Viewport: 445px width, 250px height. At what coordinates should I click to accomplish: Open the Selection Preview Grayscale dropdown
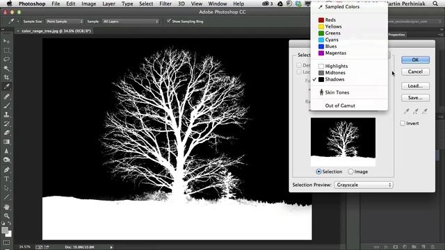coord(364,185)
